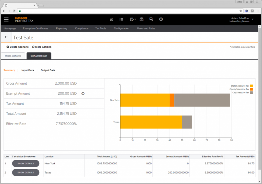The image size is (262, 184).
Task: Show details for the New York line
Action: [26, 163]
